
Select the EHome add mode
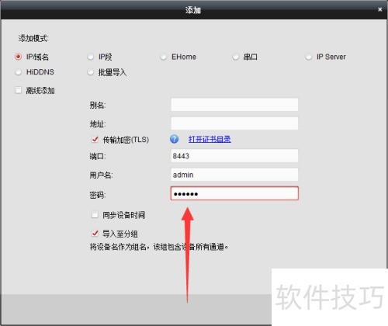coord(163,57)
